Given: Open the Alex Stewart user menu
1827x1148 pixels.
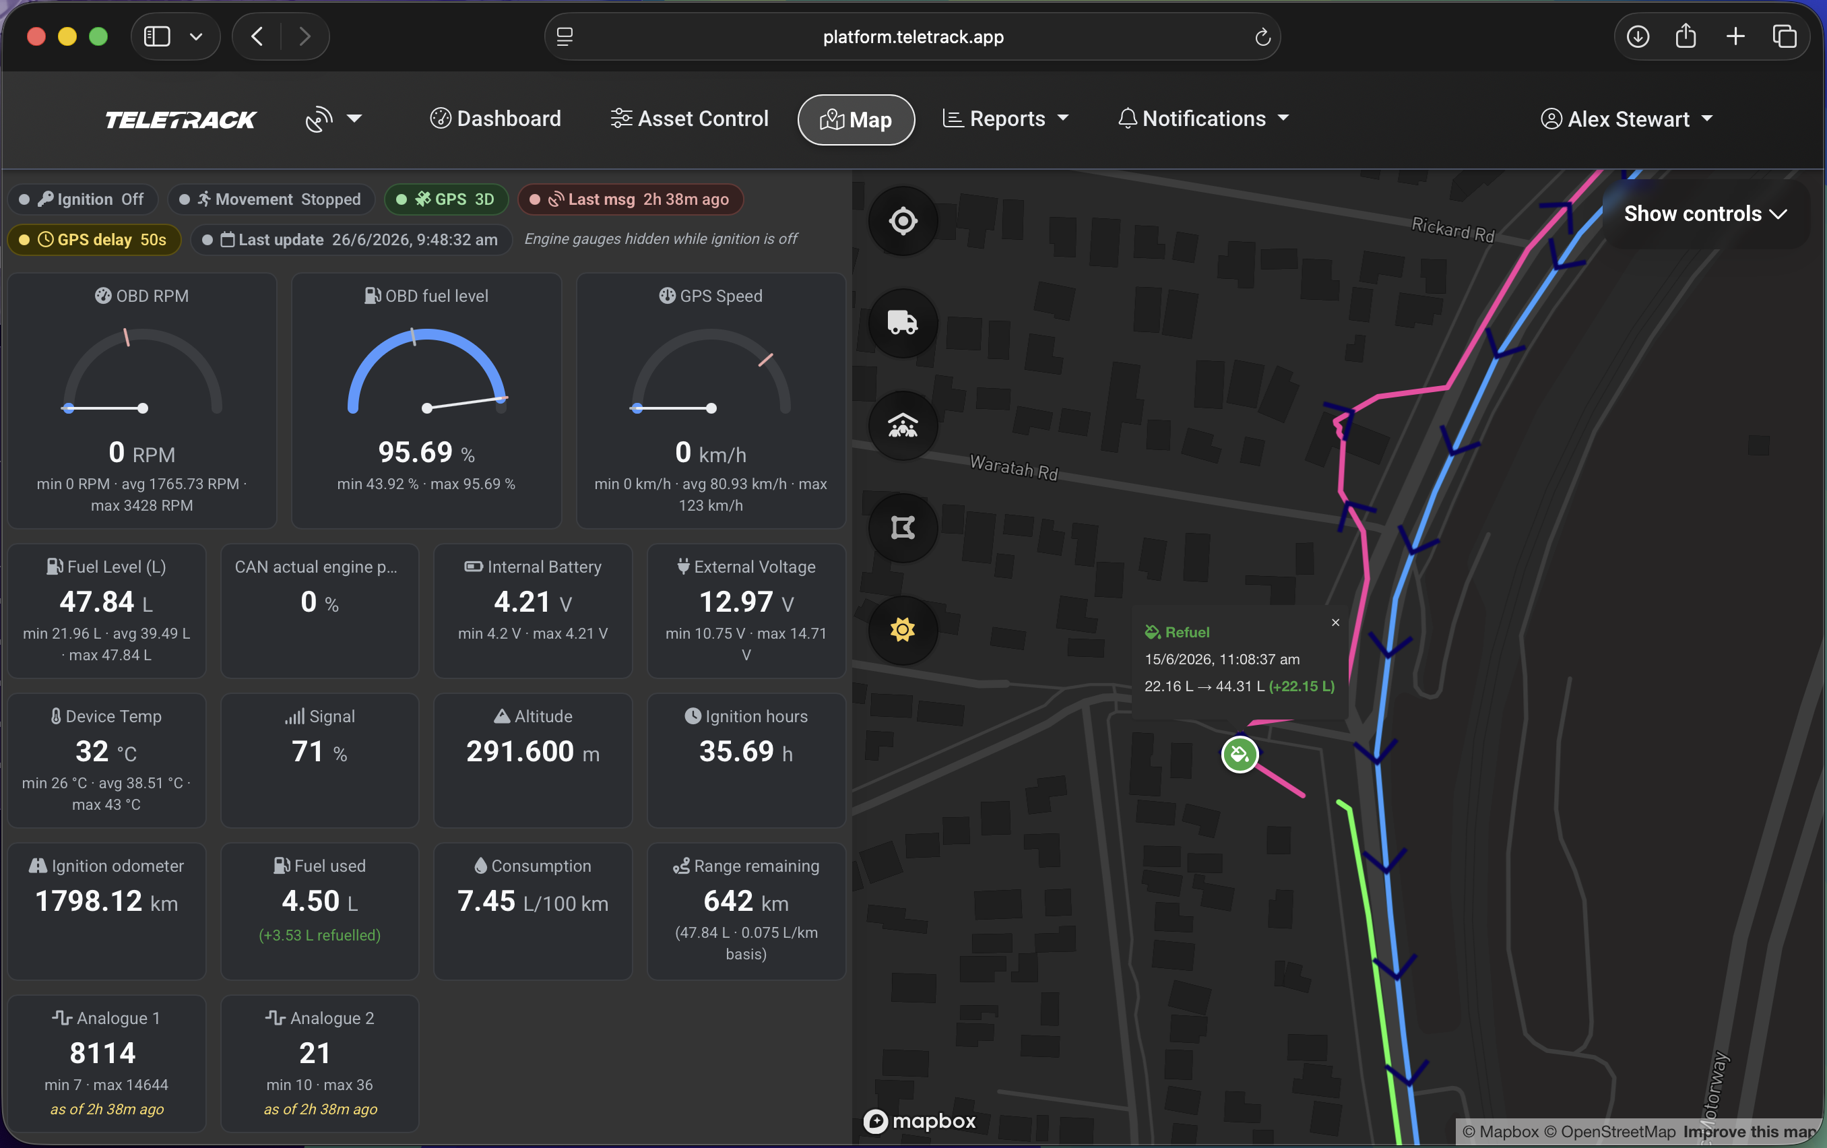Looking at the screenshot, I should pos(1627,119).
